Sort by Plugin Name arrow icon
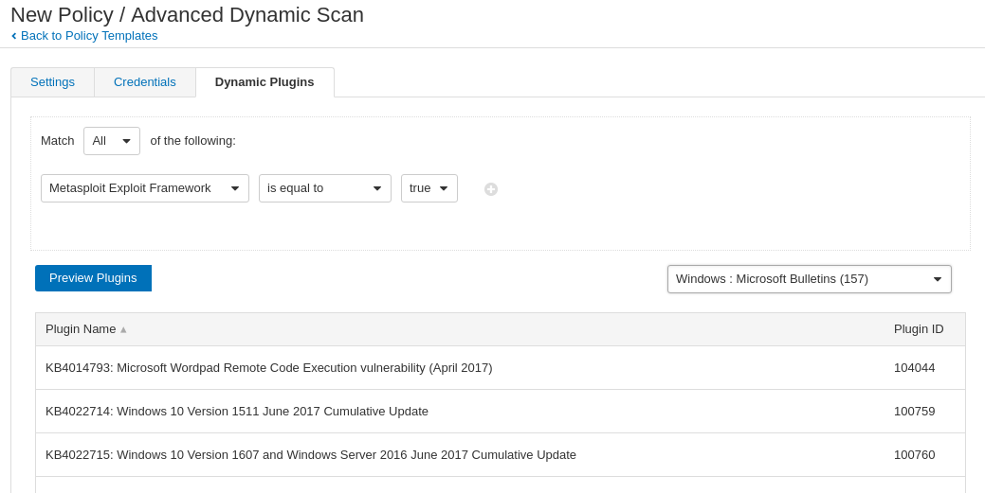Image resolution: width=985 pixels, height=493 pixels. click(123, 330)
